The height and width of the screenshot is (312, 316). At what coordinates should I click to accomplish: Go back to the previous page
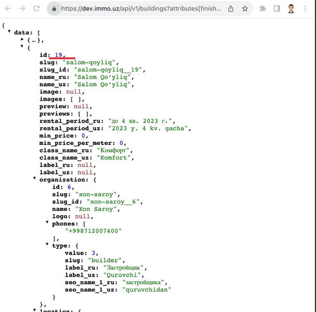click(x=8, y=9)
